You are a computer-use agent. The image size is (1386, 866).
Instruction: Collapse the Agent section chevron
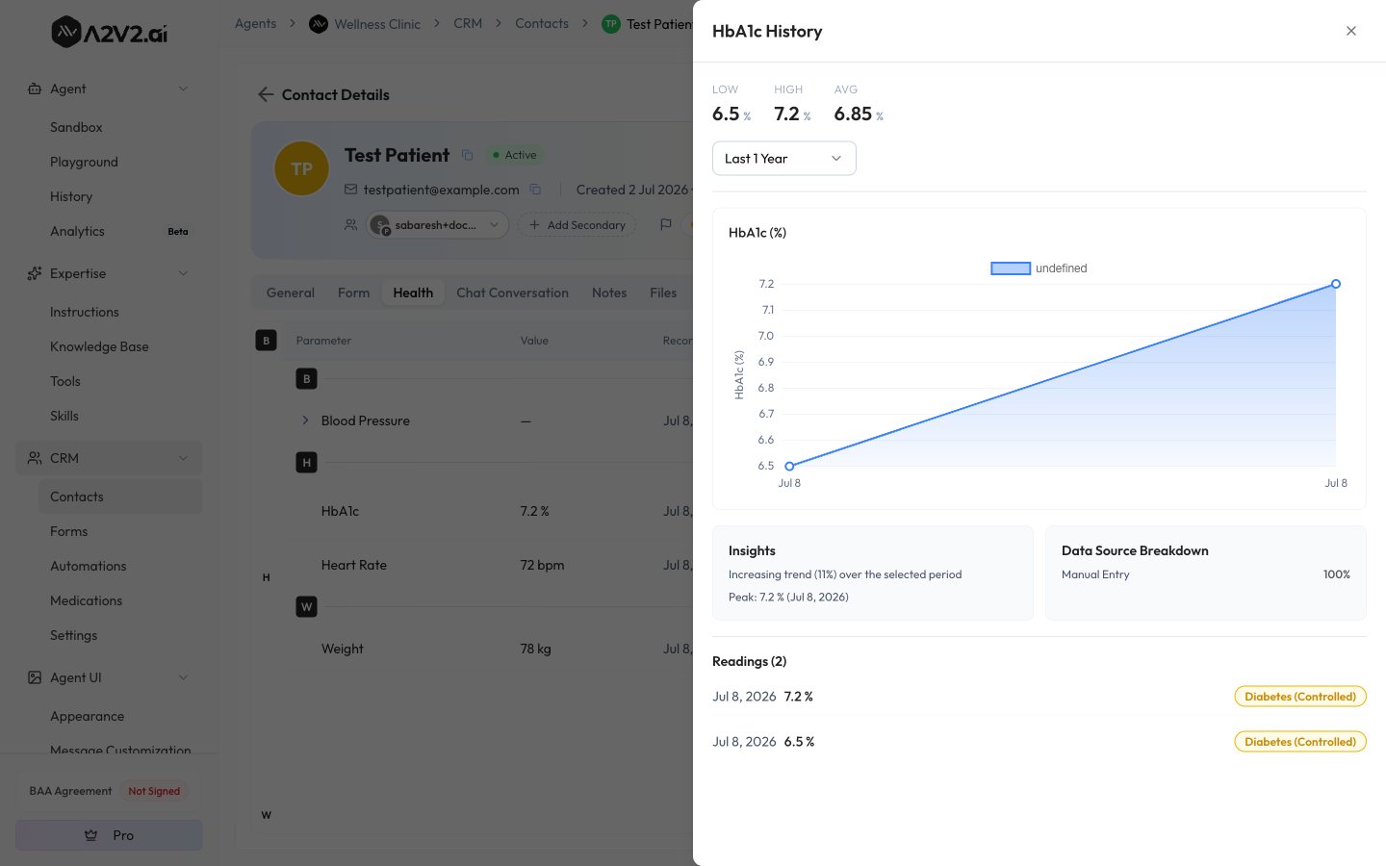183,89
